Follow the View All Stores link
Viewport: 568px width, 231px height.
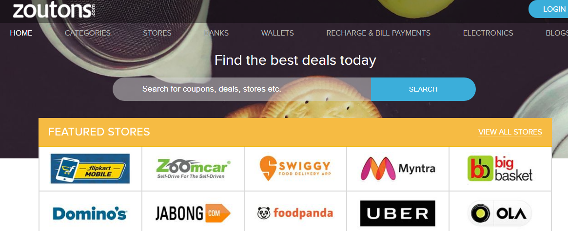coord(510,132)
